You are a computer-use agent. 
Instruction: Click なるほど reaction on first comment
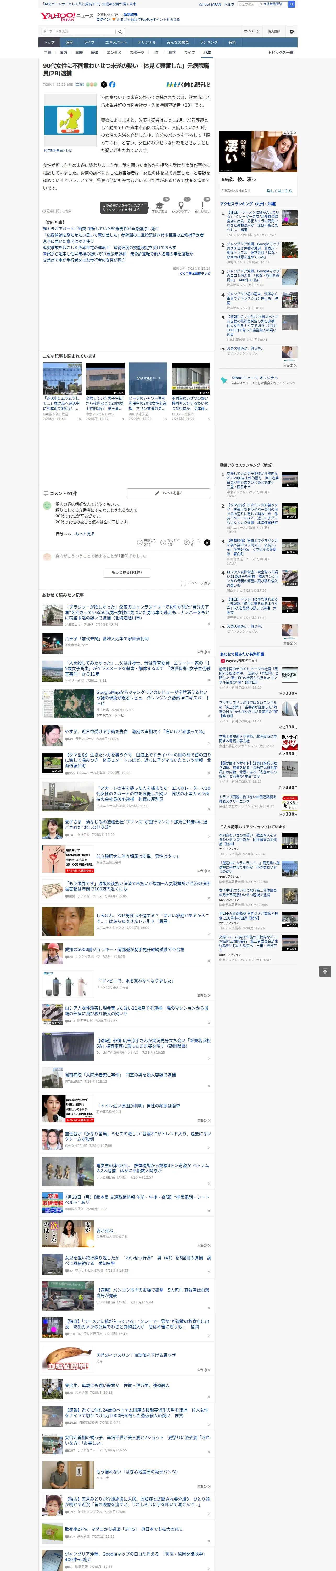[x=171, y=542]
